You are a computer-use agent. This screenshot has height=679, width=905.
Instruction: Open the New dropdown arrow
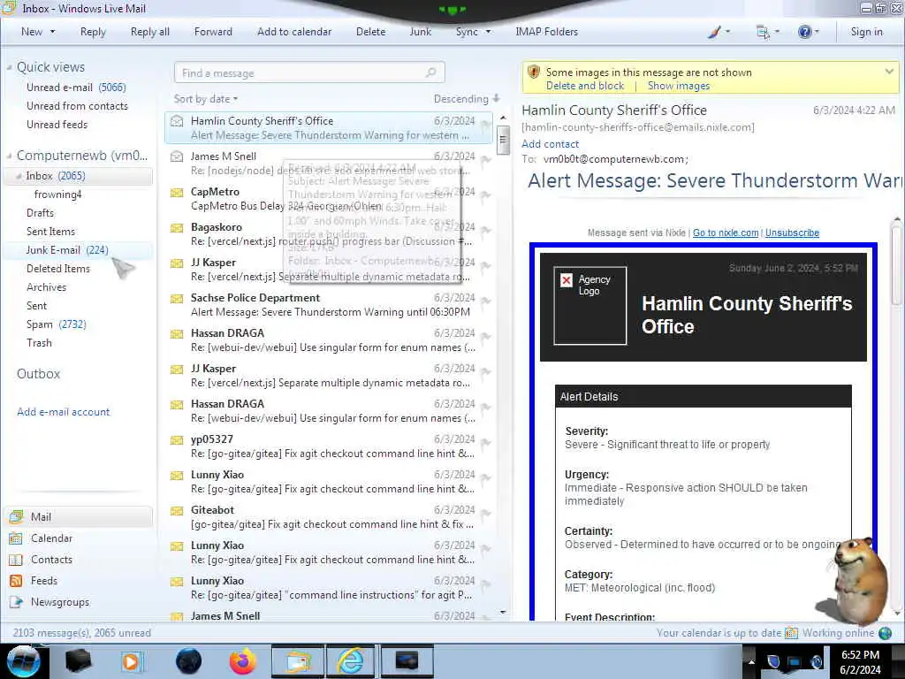tap(52, 32)
